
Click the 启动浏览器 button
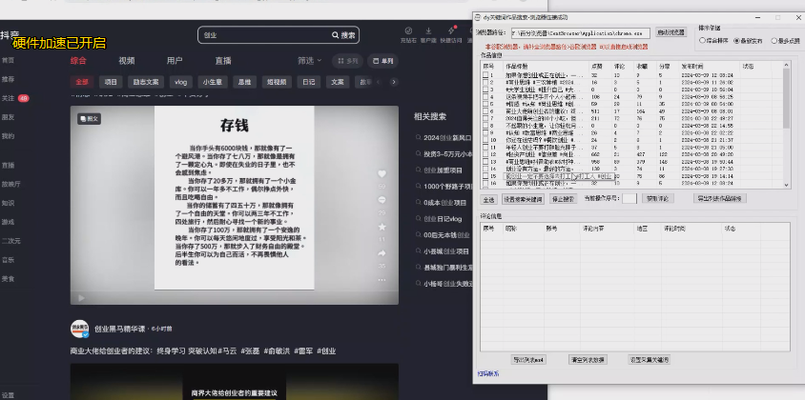pyautogui.click(x=670, y=32)
